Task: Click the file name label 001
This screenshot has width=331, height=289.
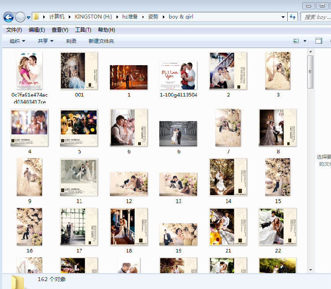Action: click(79, 95)
